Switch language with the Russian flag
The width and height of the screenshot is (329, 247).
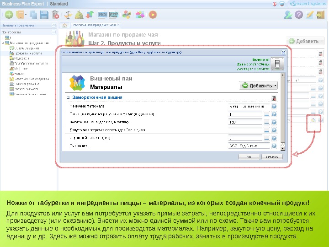tap(282, 4)
